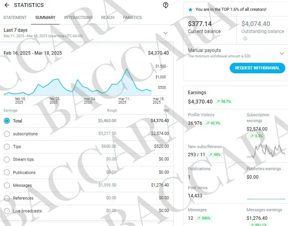Click the back arrow beside Statistics

click(7, 5)
